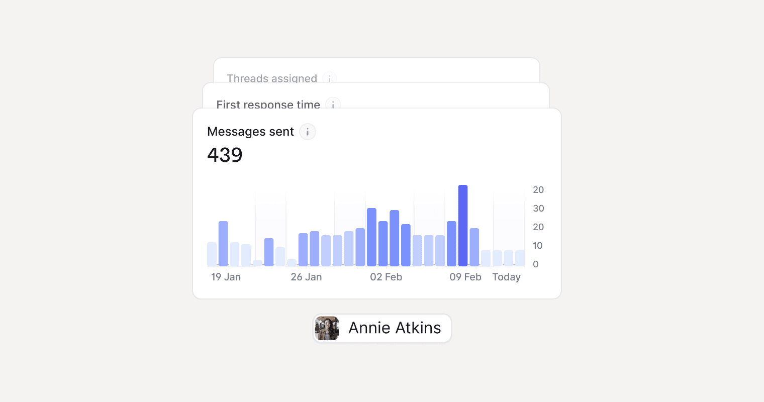Click the first bar on the chart's left
Viewport: 764px width, 402px height.
[212, 254]
